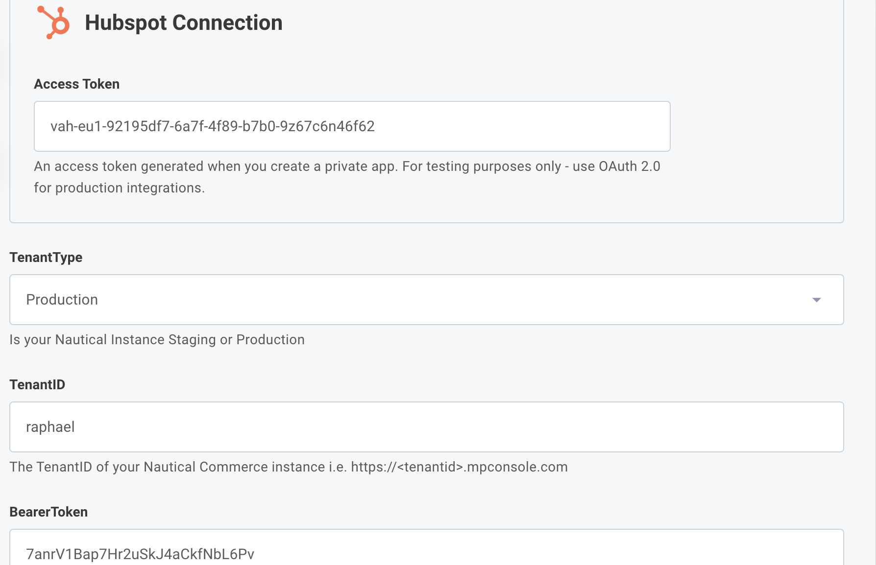This screenshot has height=565, width=876.
Task: Click the BearerToken label
Action: pos(49,511)
